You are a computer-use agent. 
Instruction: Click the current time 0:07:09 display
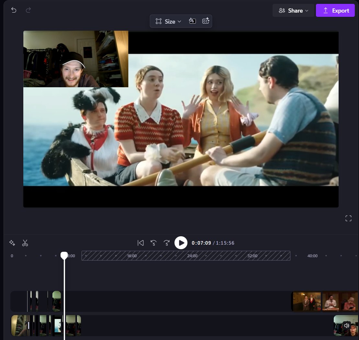pyautogui.click(x=201, y=243)
